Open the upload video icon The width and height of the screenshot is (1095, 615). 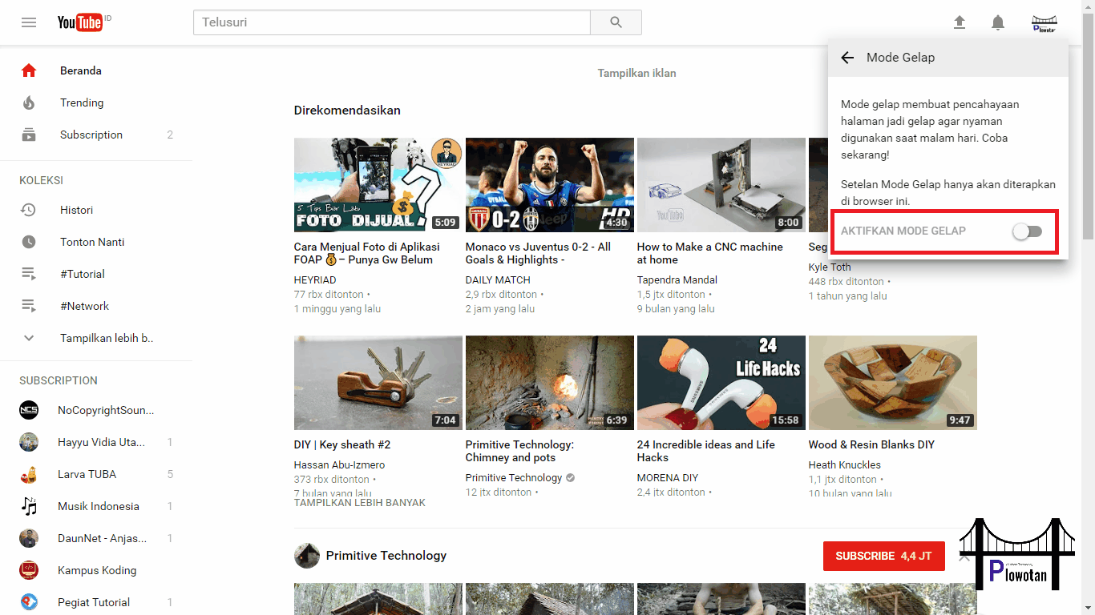(x=960, y=22)
